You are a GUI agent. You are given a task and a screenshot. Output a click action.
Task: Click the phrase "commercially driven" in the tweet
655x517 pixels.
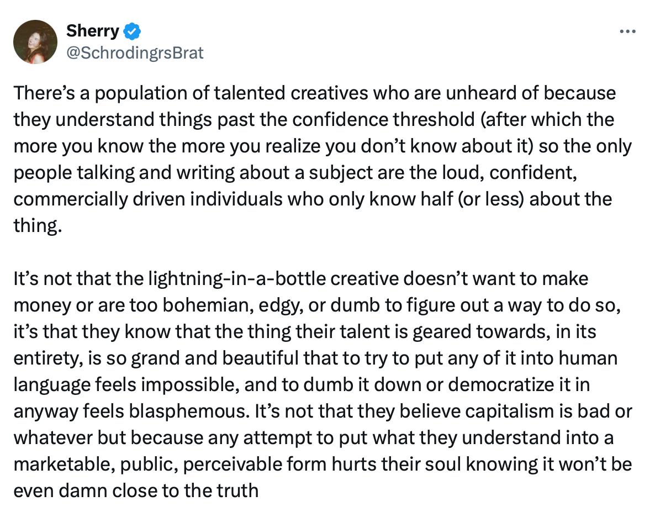pyautogui.click(x=101, y=199)
